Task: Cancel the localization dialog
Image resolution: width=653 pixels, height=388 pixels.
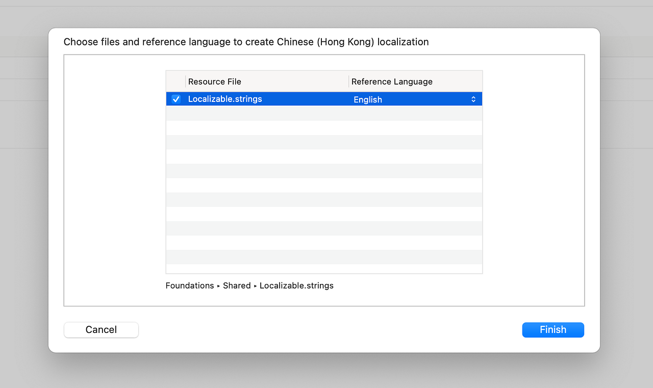Action: click(x=101, y=330)
